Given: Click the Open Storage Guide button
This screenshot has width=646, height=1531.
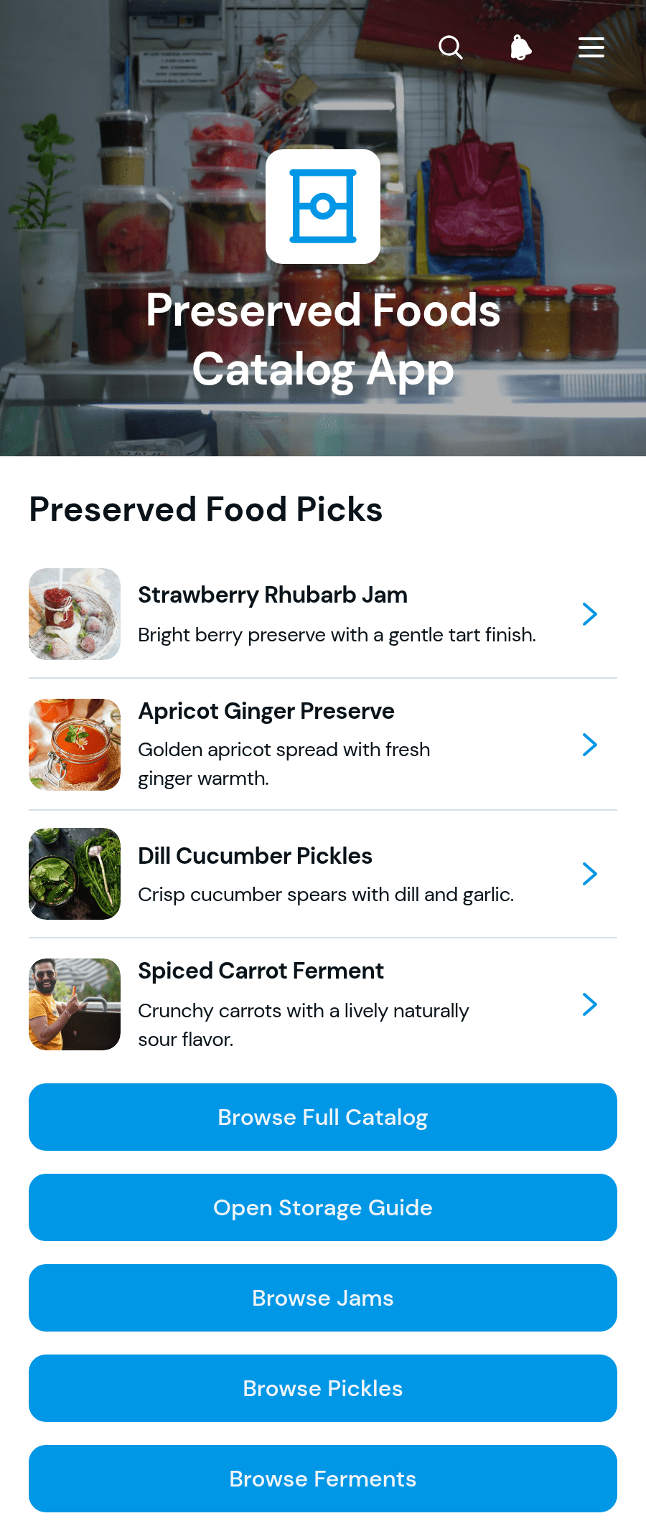Looking at the screenshot, I should pyautogui.click(x=323, y=1207).
